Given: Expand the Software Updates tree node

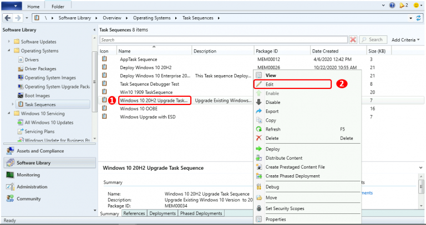Looking at the screenshot, I should 9,41.
